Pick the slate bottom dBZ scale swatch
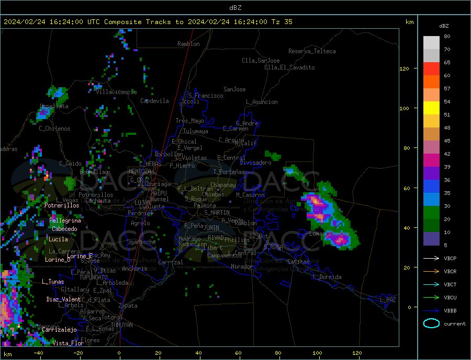Image resolution: width=471 pixels, height=360 pixels. click(431, 239)
